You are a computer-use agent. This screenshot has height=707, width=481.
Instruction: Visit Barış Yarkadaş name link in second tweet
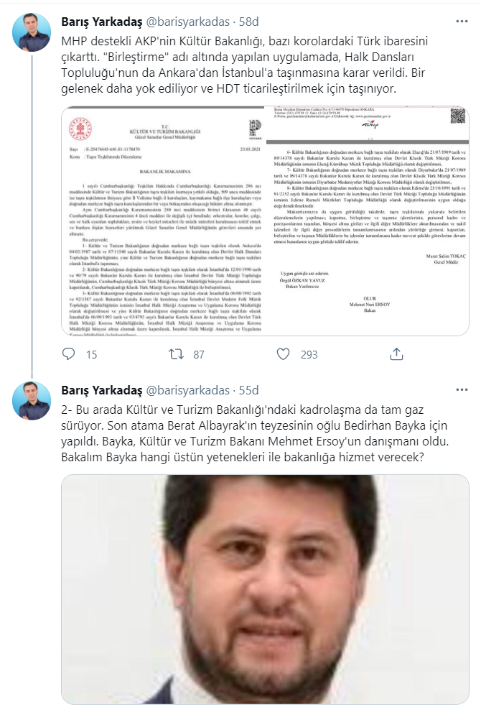[x=102, y=390]
